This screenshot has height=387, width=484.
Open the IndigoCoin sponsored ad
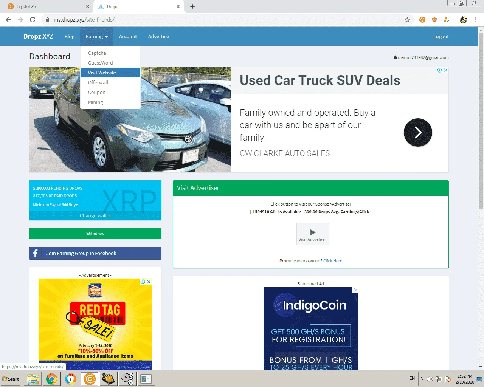click(311, 329)
